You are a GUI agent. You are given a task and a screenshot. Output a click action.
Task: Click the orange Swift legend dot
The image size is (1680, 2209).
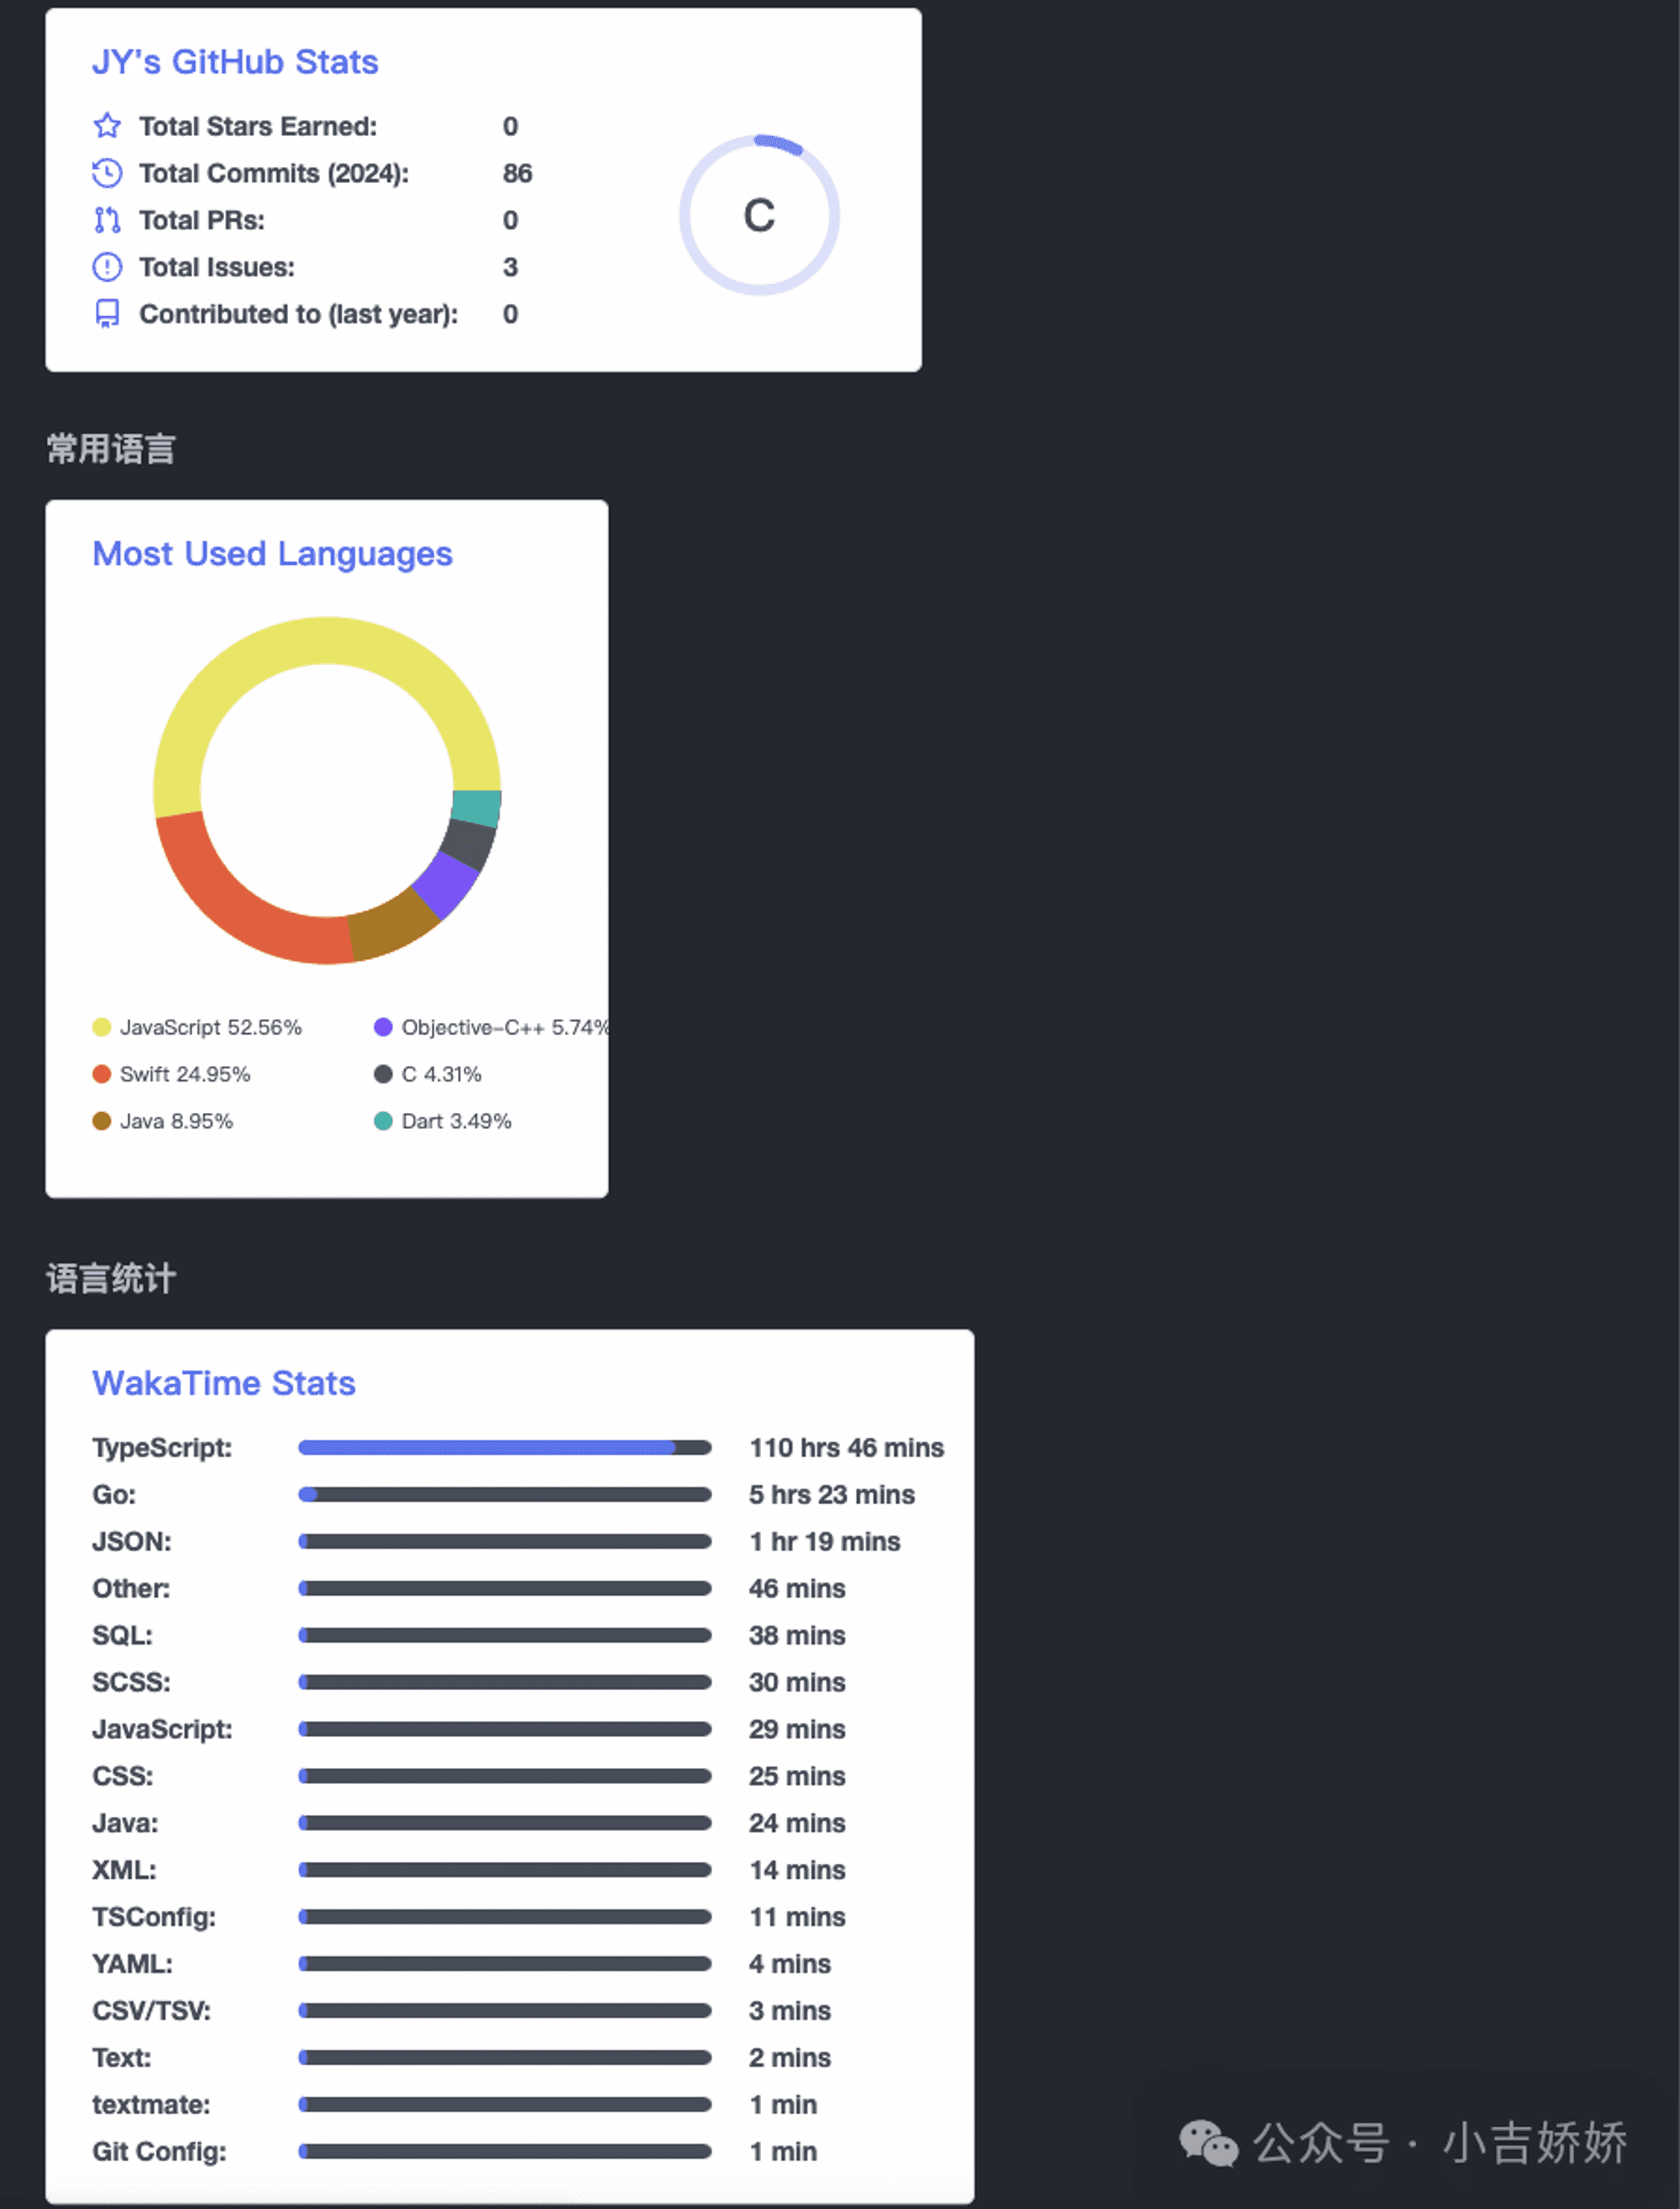[x=101, y=1074]
